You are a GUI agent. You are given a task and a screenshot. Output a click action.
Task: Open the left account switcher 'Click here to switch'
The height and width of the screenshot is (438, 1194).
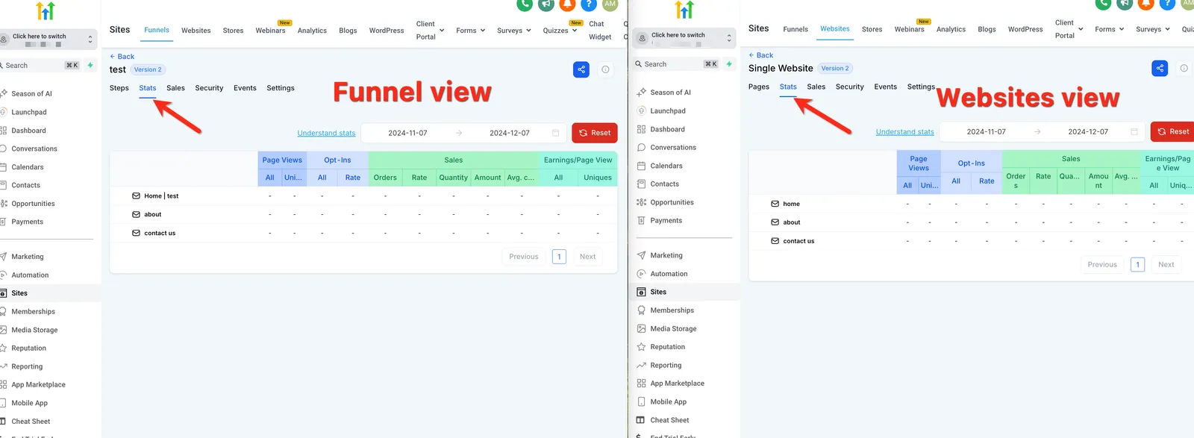click(50, 39)
